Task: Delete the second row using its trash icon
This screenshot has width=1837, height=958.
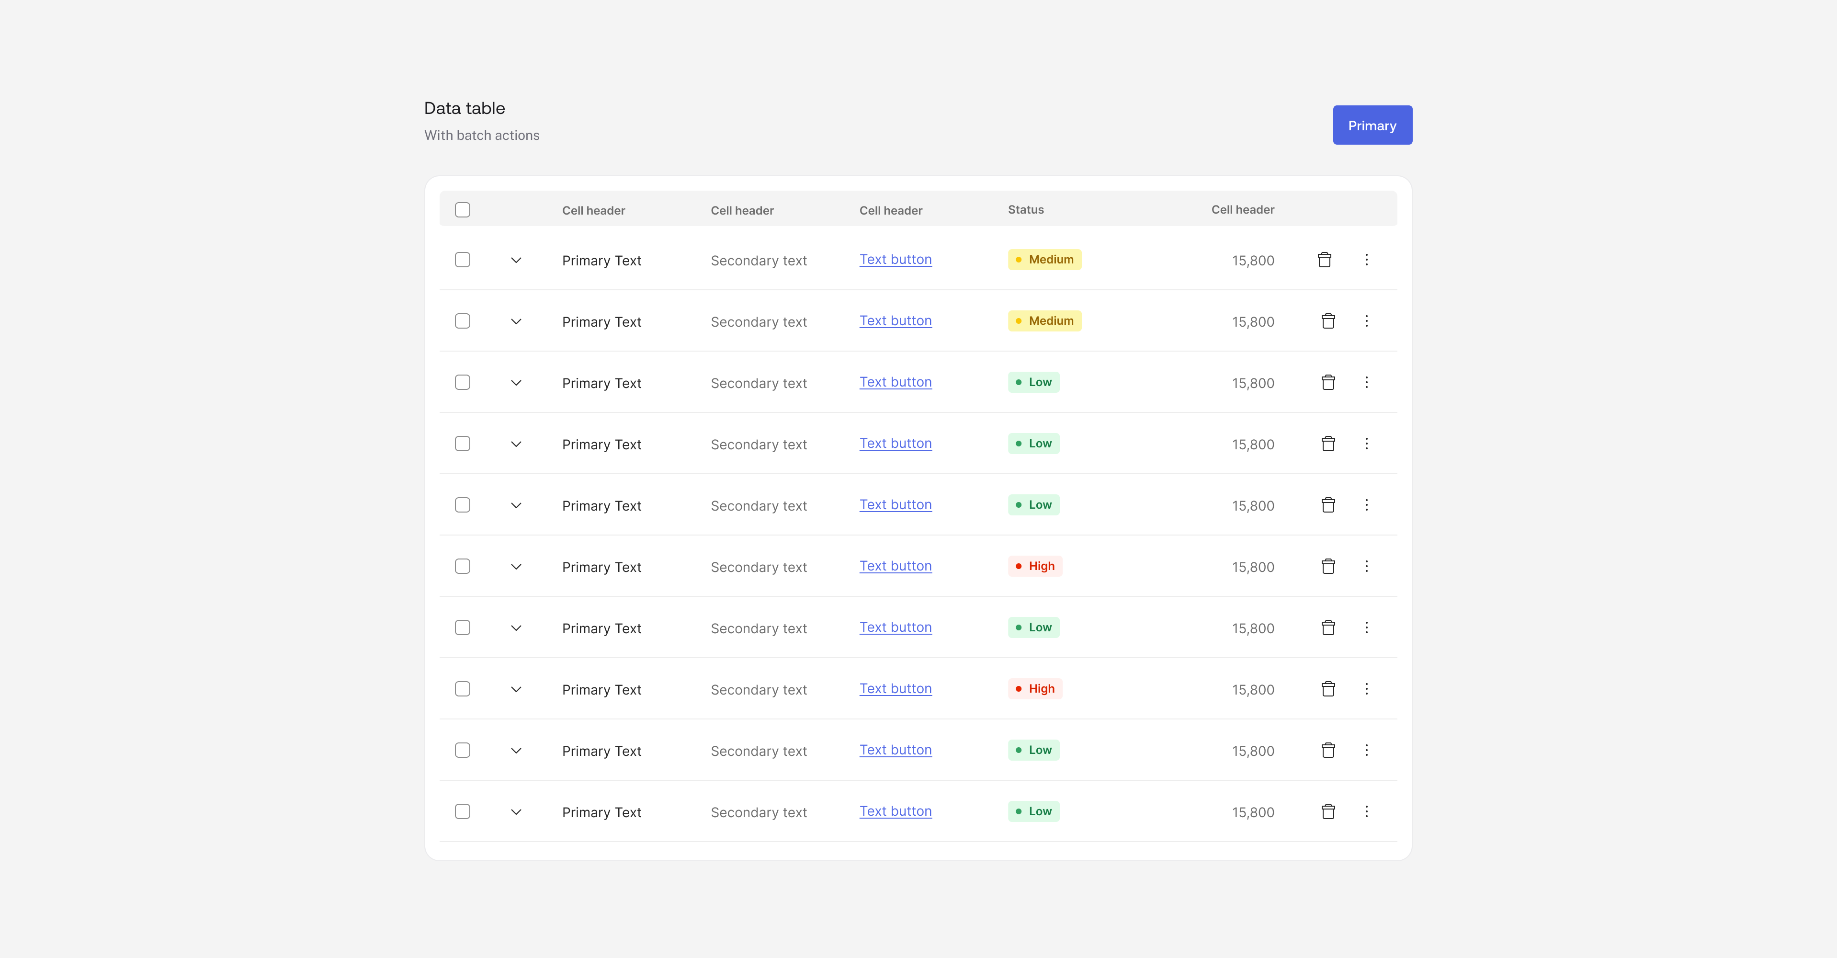Action: coord(1328,321)
